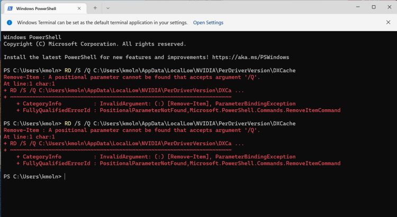Open a new terminal tab
Image resolution: width=397 pixels, height=217 pixels.
tap(95, 8)
